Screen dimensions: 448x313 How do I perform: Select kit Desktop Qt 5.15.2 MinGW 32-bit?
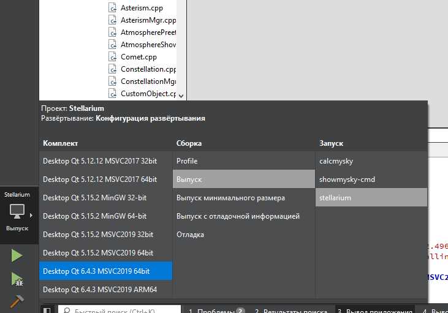105,198
